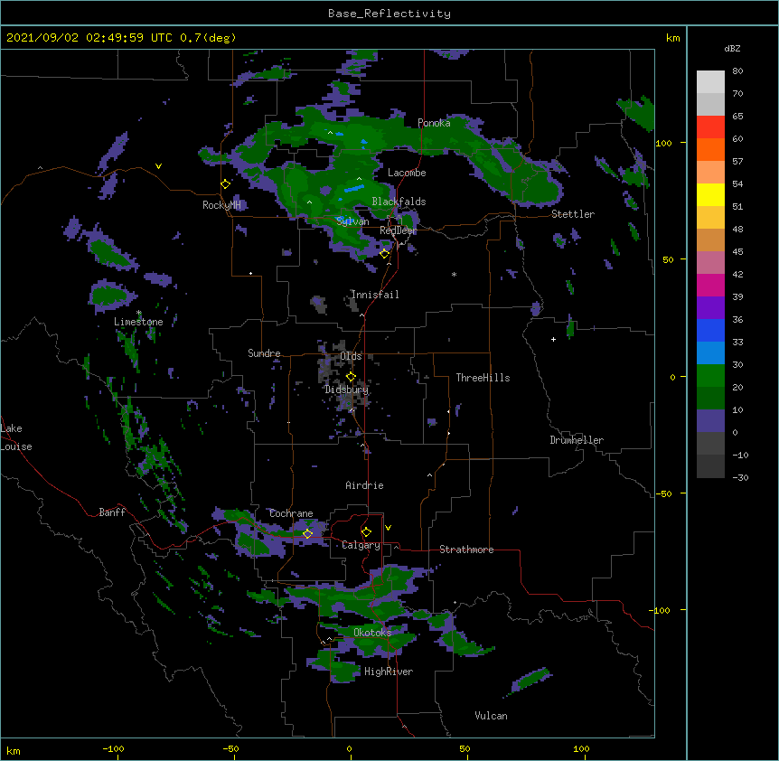
Task: Select the Calgary label
Action: tap(361, 545)
